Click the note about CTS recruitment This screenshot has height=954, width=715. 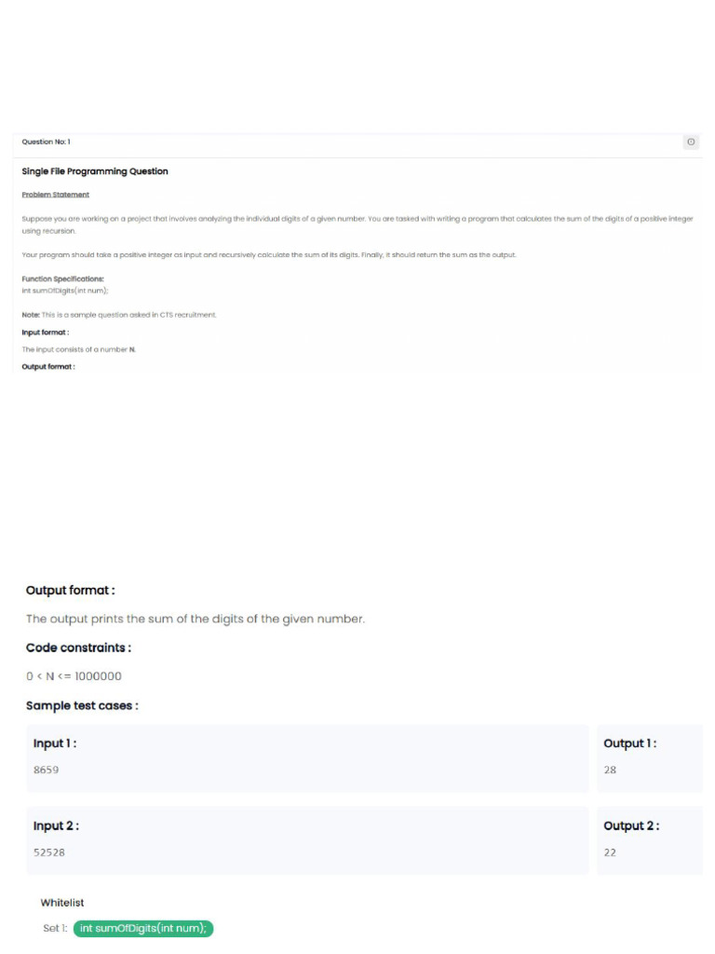119,315
